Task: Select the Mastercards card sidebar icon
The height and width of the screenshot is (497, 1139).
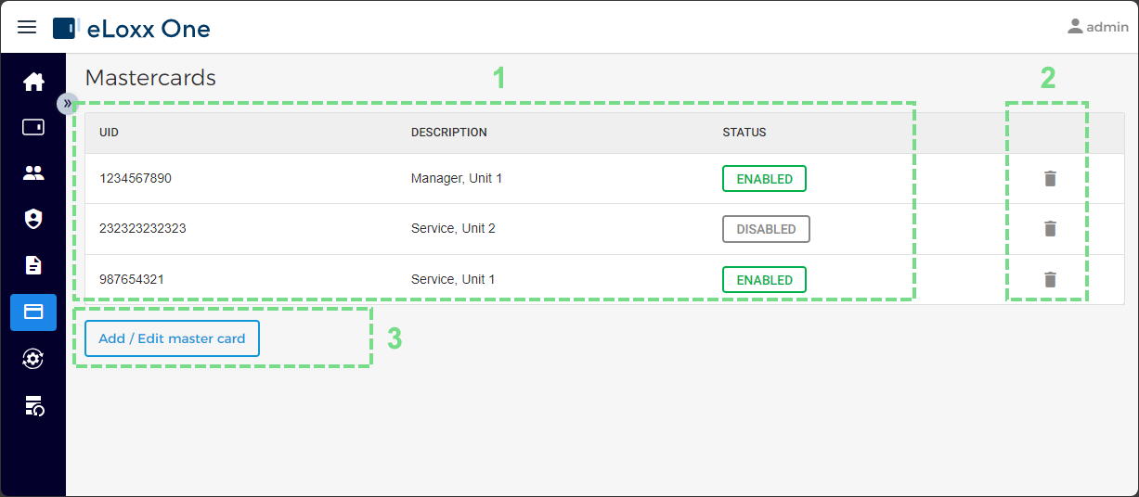Action: click(33, 312)
